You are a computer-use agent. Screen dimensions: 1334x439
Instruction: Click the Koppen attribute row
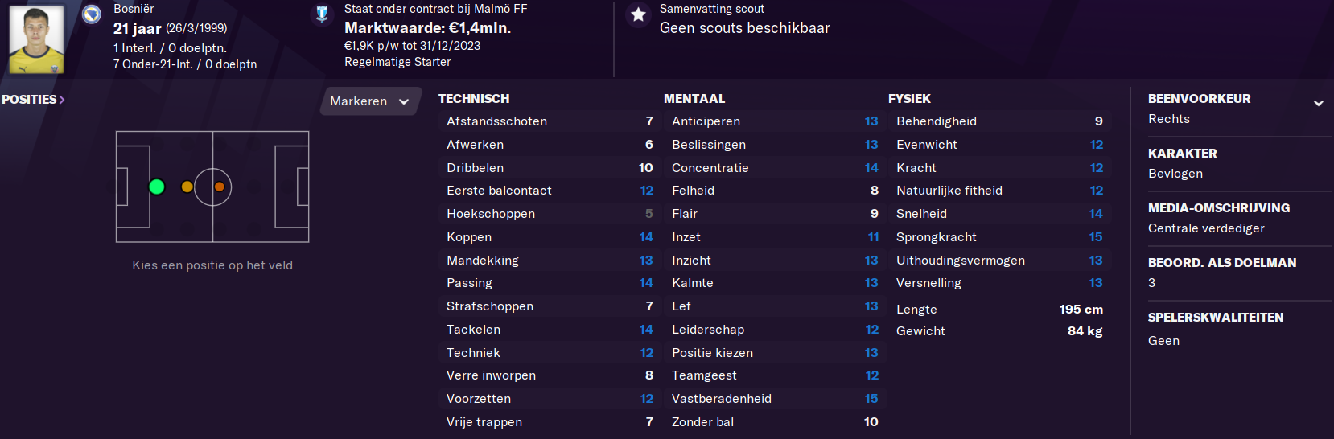(x=550, y=237)
